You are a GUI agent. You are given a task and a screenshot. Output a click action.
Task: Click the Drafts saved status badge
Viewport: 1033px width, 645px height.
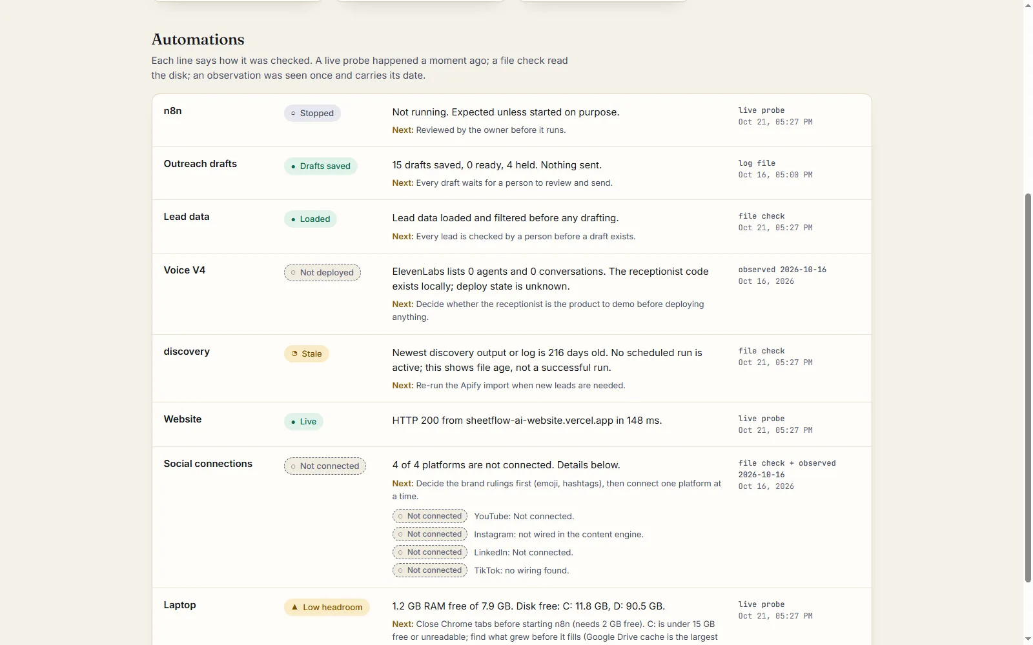coord(321,166)
